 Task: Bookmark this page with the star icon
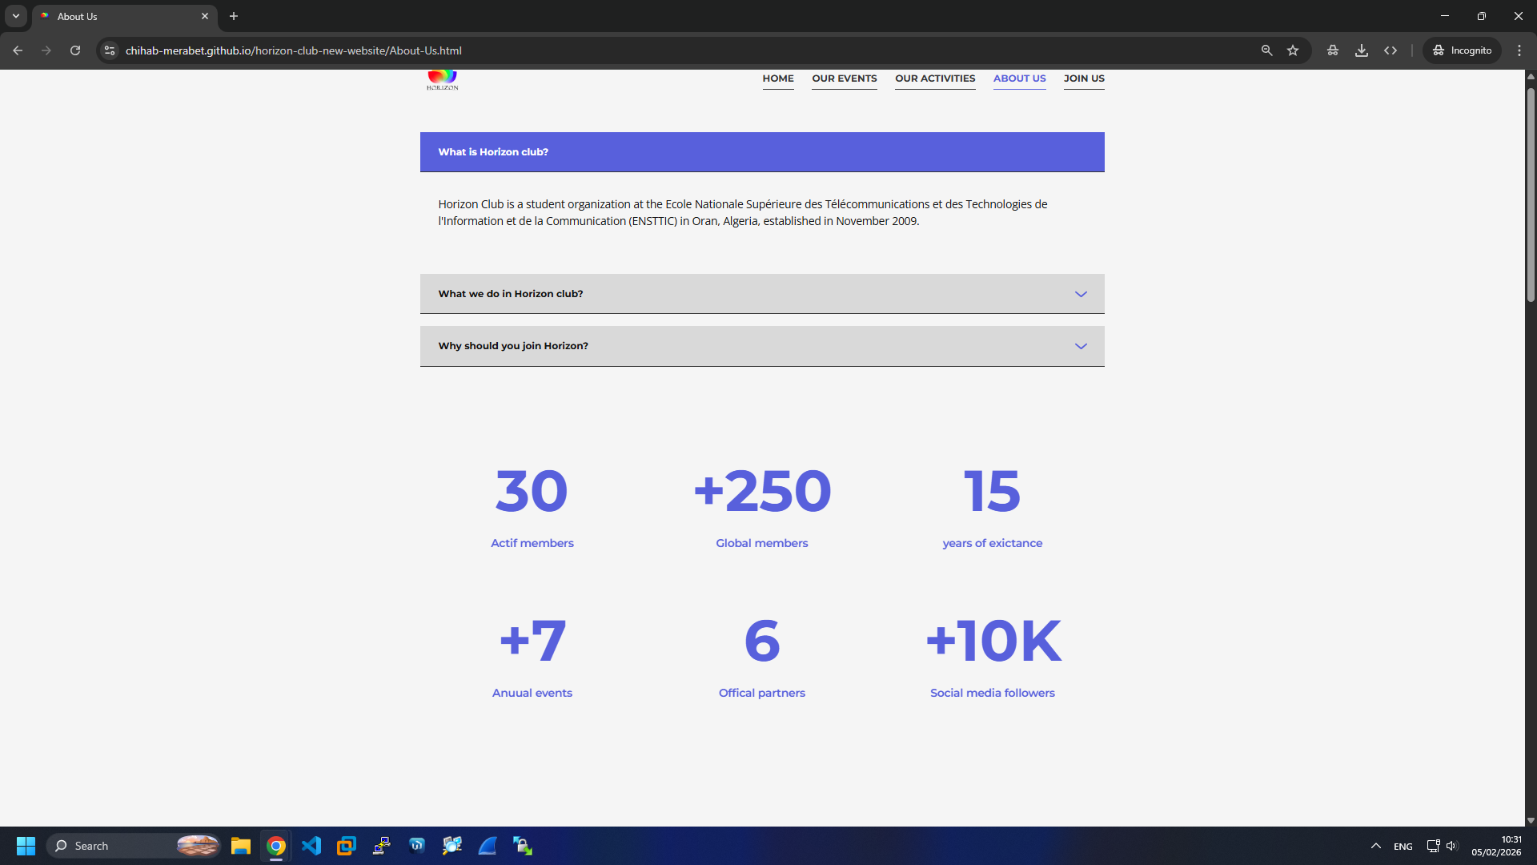point(1294,50)
